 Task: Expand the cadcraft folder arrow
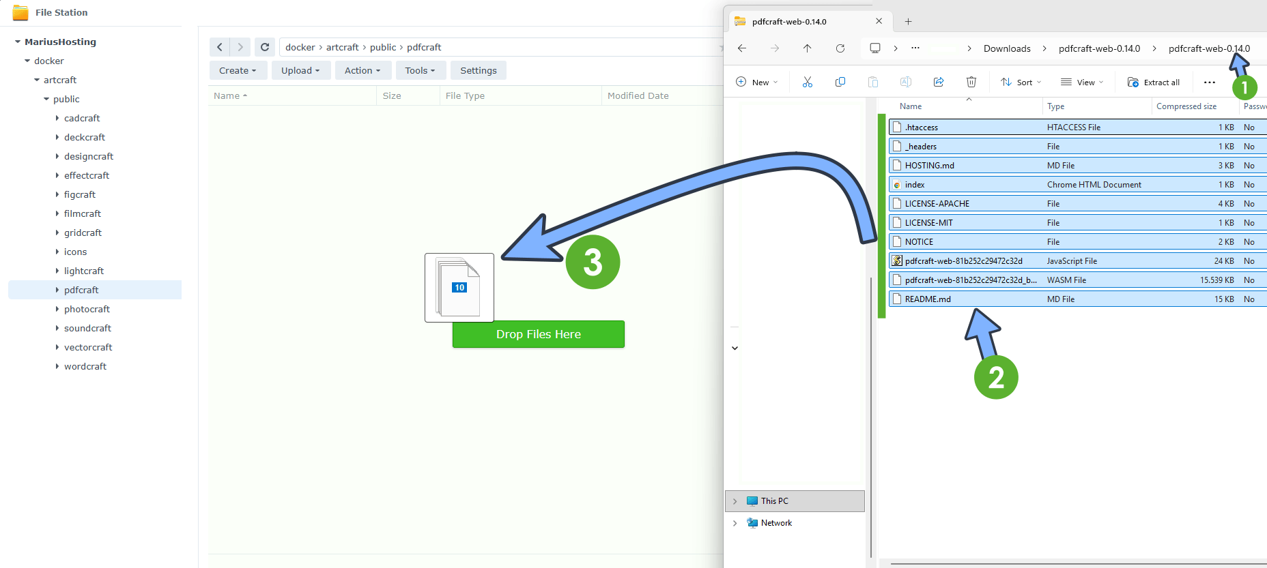tap(57, 118)
